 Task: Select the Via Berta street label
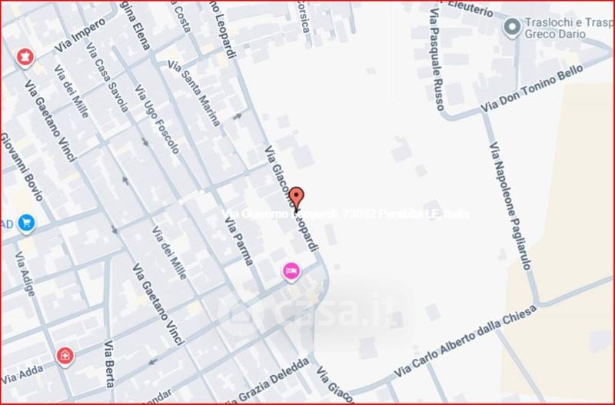coord(109,364)
